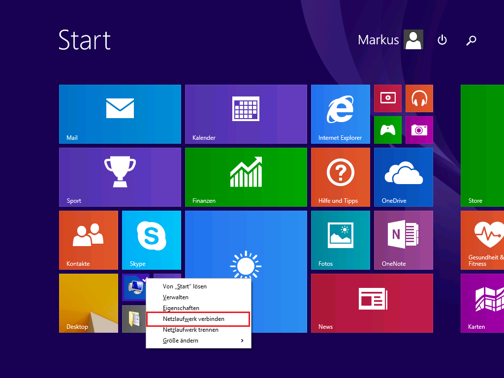The height and width of the screenshot is (378, 504).
Task: Open the Camera tile
Action: tap(419, 130)
